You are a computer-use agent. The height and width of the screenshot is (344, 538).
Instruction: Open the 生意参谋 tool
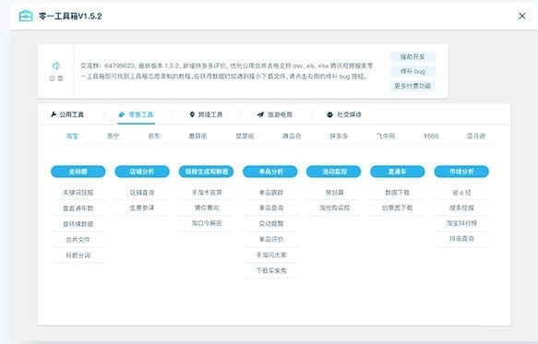click(x=142, y=208)
